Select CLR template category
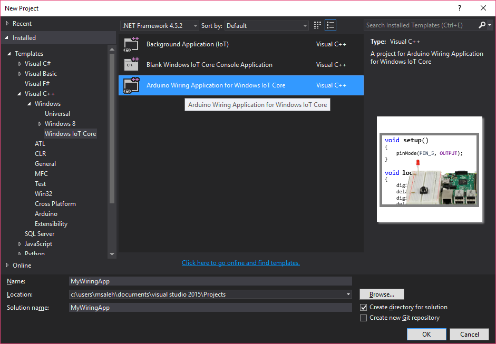496x344 pixels. 40,154
